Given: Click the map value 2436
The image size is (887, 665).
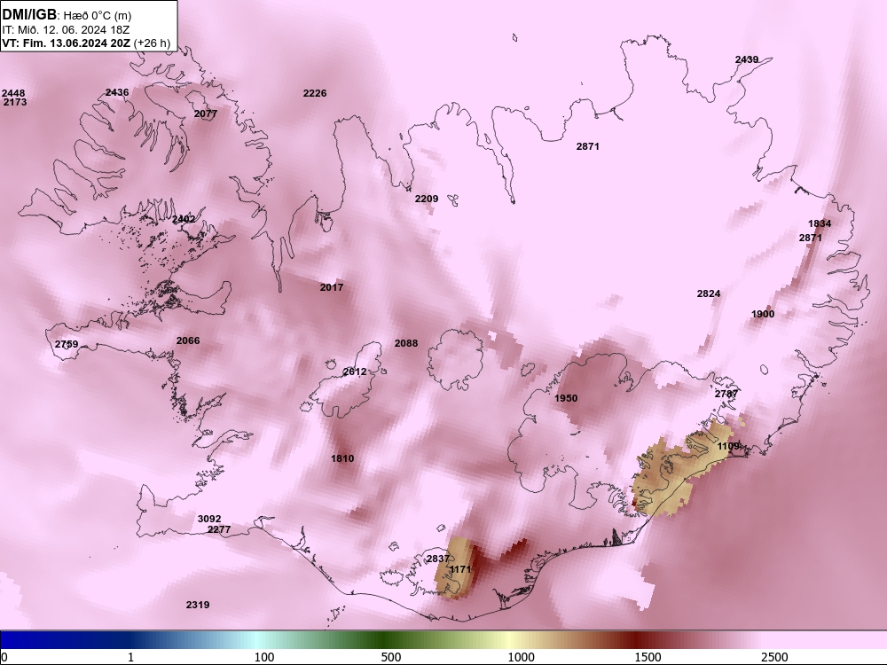Looking at the screenshot, I should (x=117, y=92).
